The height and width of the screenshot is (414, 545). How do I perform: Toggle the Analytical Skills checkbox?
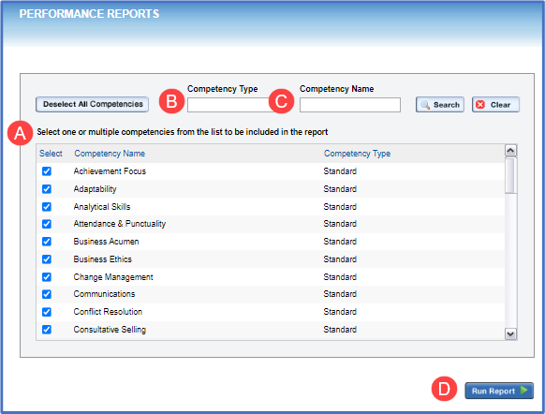[x=47, y=207]
